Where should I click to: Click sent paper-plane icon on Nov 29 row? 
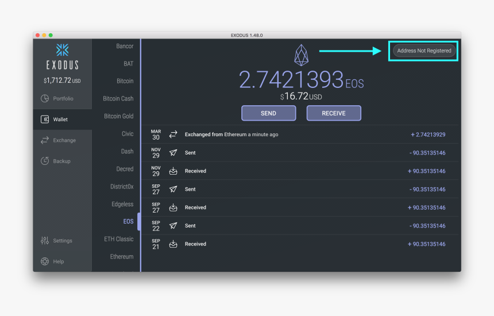pyautogui.click(x=173, y=153)
